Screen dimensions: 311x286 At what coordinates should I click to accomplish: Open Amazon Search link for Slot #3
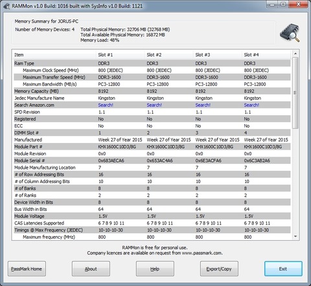(x=203, y=105)
